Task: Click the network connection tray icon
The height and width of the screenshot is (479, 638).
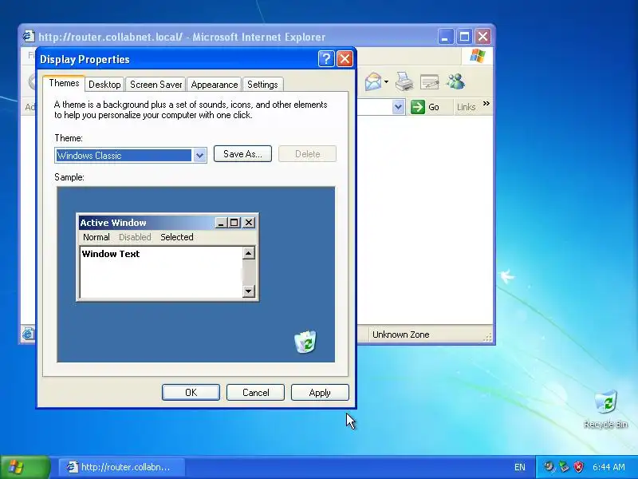Action: click(564, 467)
